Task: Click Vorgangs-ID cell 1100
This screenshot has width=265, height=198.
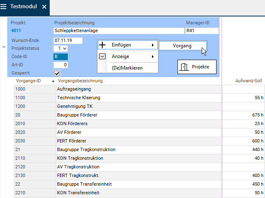Action: (35, 98)
